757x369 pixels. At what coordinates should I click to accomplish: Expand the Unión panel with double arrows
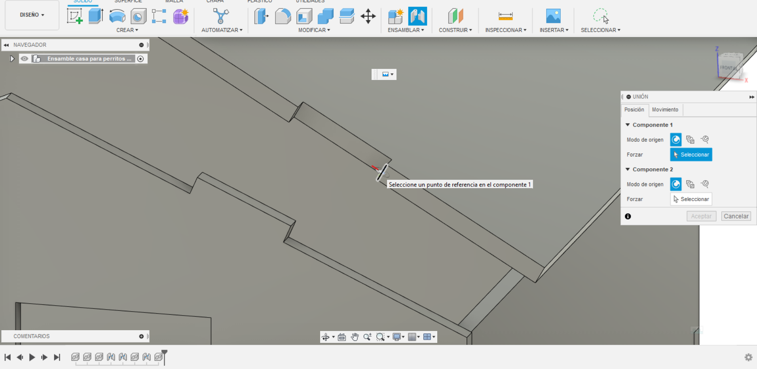(x=751, y=97)
